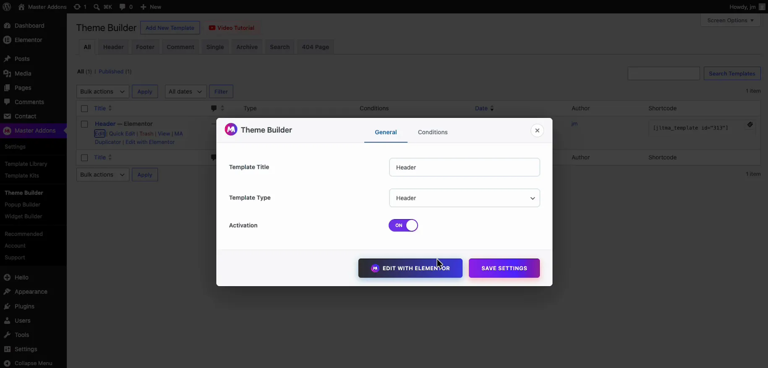This screenshot has height=368, width=768.
Task: Open the top Bulk actions dropdown
Action: coord(103,91)
